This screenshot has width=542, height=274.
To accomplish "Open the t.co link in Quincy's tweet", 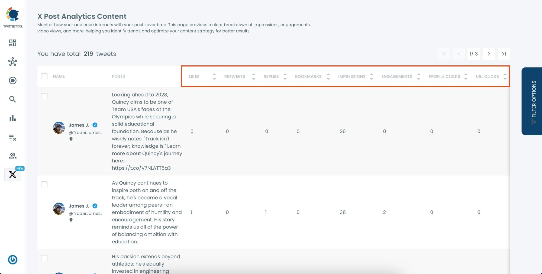I will point(141,168).
